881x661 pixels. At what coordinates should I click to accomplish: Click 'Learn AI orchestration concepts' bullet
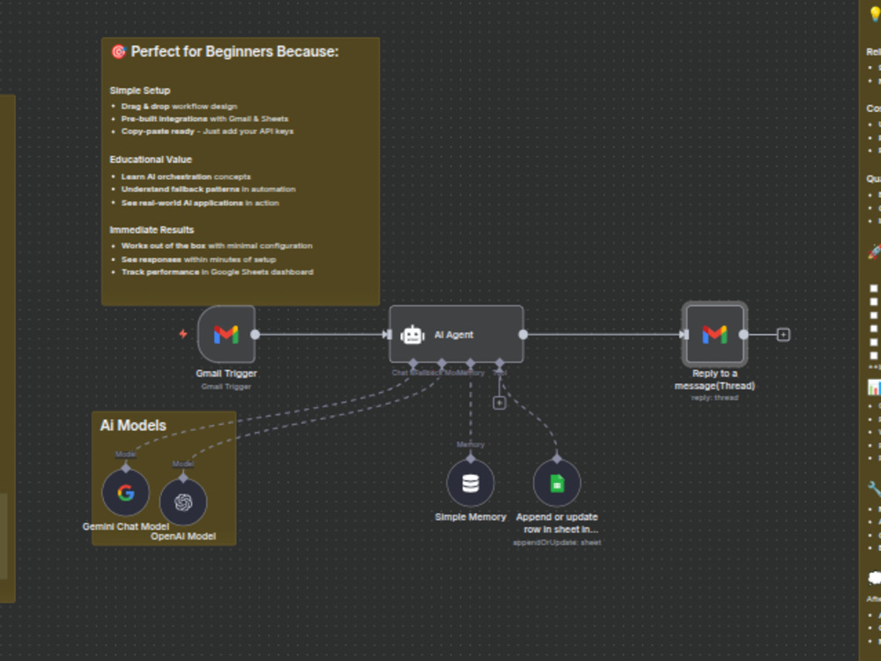click(186, 176)
